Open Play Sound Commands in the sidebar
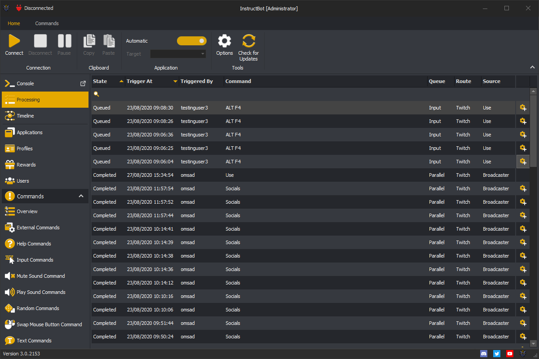 pyautogui.click(x=45, y=292)
